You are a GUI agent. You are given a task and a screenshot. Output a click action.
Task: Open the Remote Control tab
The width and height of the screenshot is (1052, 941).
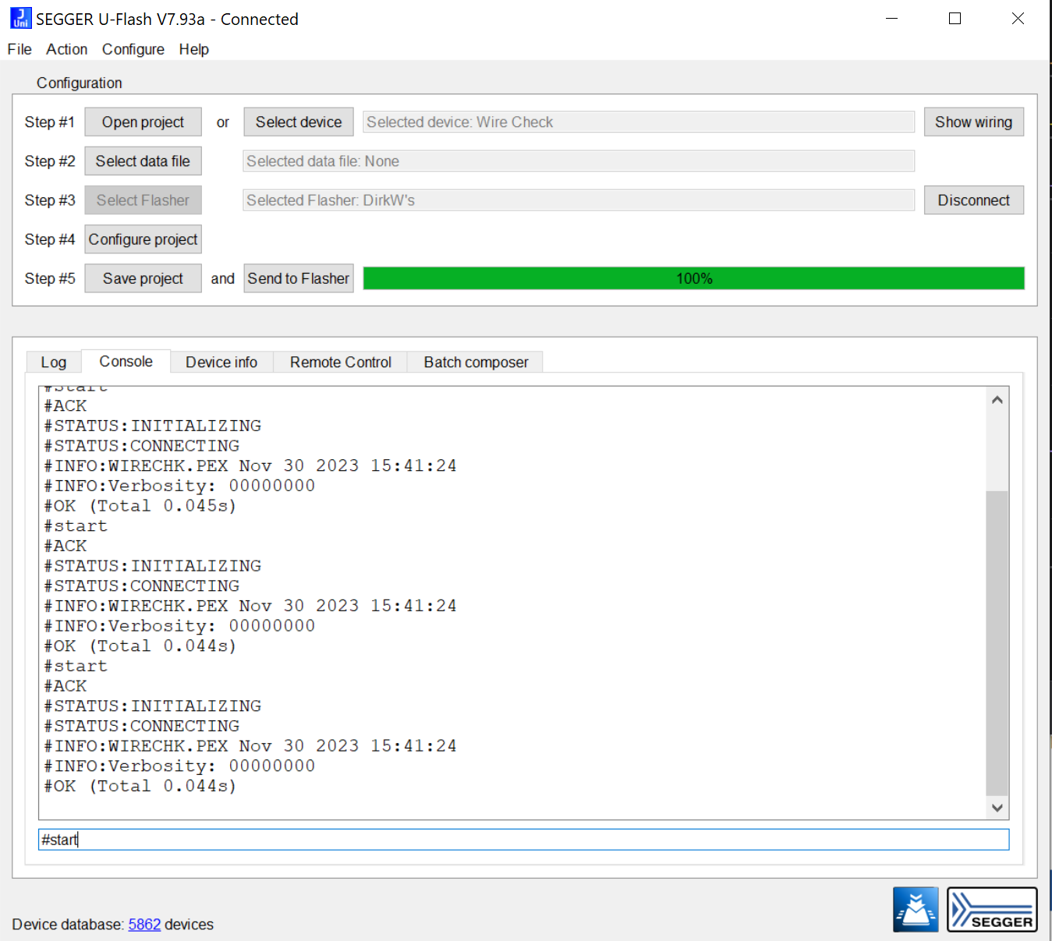[x=341, y=362]
